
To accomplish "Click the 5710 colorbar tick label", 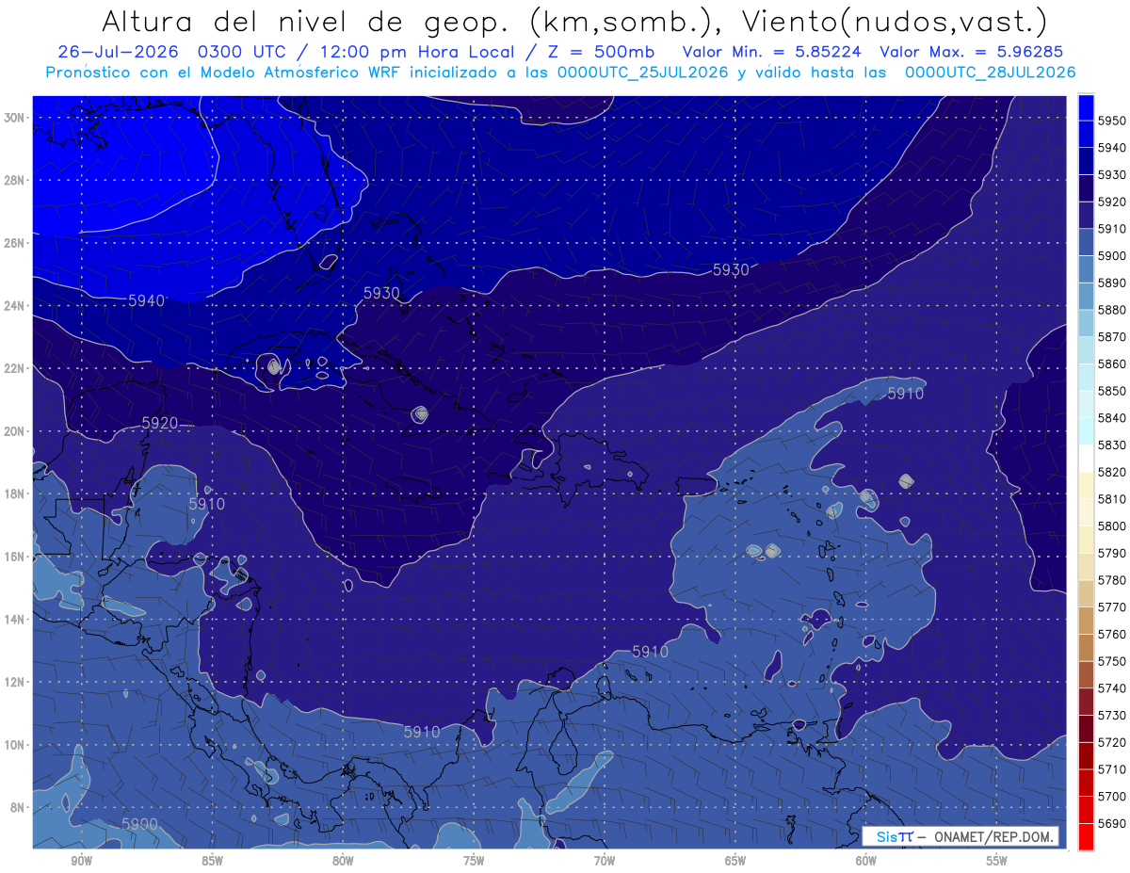I will [x=1111, y=768].
